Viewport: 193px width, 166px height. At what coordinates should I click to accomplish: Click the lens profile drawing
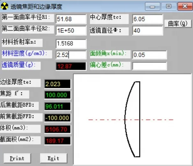point(132,119)
